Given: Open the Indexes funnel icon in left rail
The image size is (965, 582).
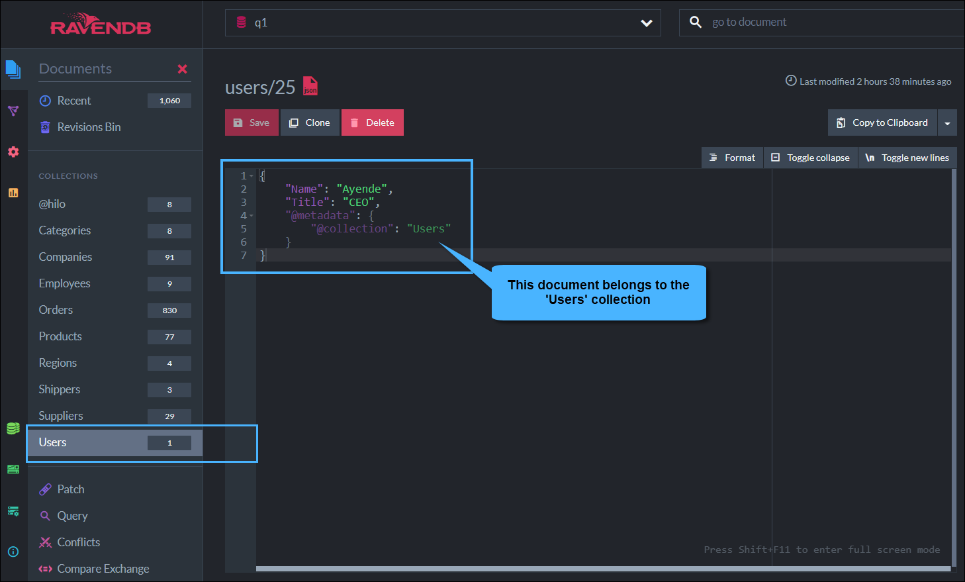Looking at the screenshot, I should coord(13,111).
